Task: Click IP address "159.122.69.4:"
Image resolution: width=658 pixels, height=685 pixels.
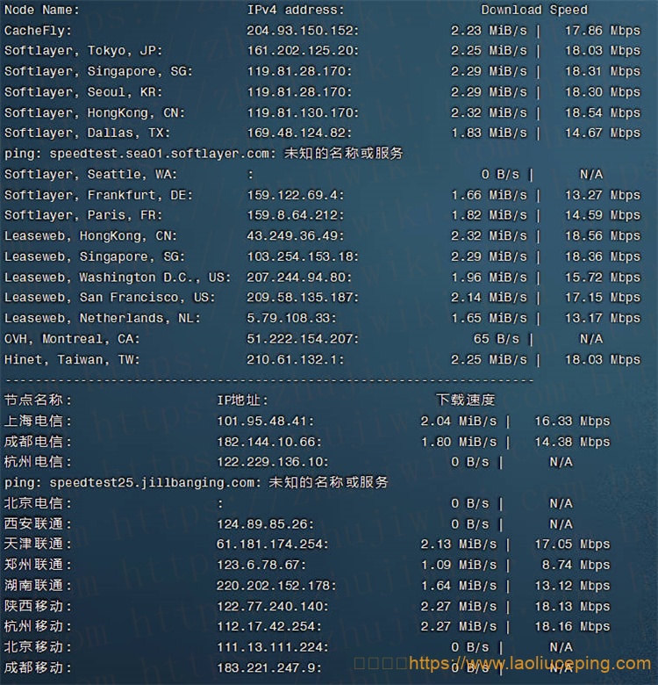Action: click(296, 195)
